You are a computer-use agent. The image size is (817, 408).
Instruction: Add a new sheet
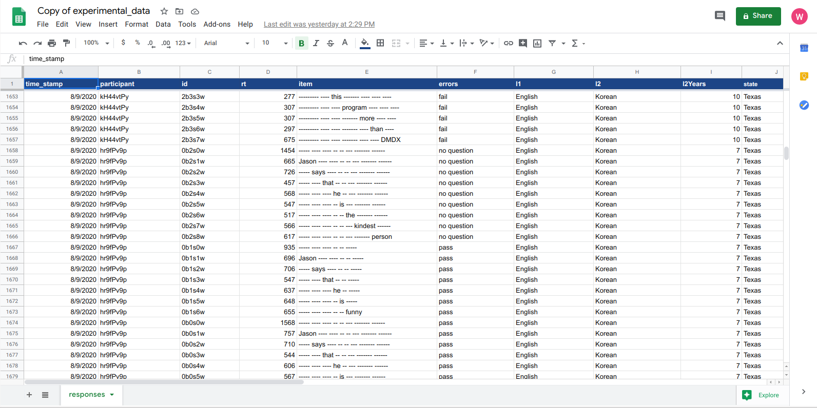[29, 395]
